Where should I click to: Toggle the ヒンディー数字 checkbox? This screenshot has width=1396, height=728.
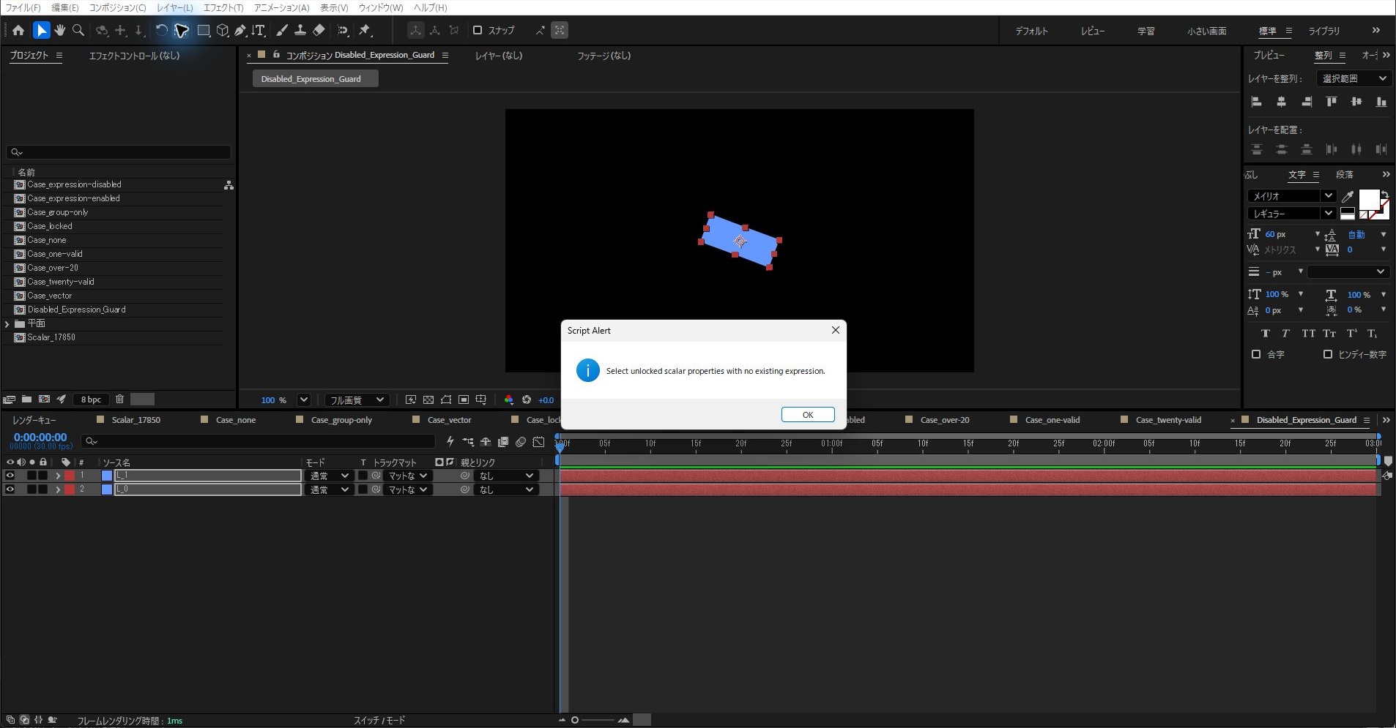tap(1328, 354)
